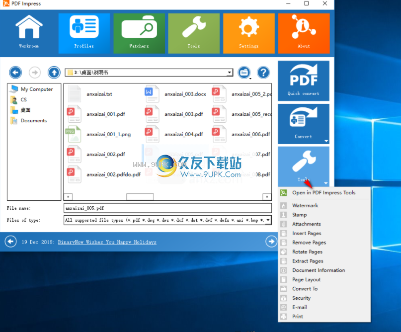
Task: Choose Insert Pages menu item
Action: pos(324,233)
